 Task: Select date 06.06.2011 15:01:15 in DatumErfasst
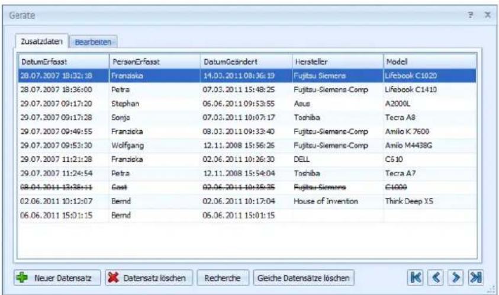click(63, 216)
